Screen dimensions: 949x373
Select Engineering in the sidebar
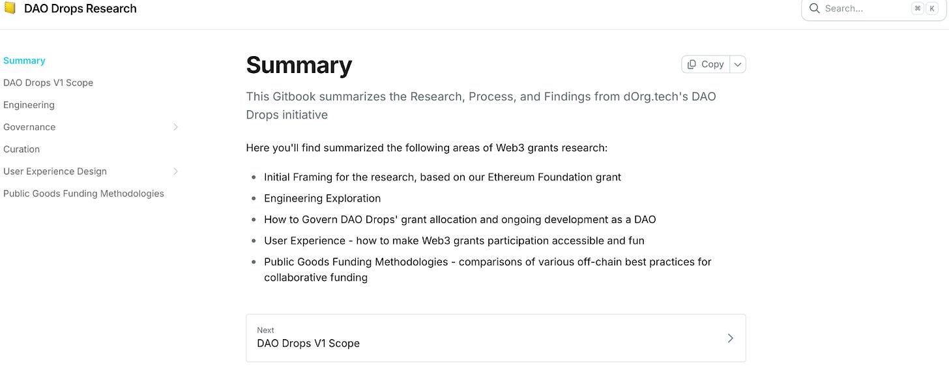click(x=29, y=105)
